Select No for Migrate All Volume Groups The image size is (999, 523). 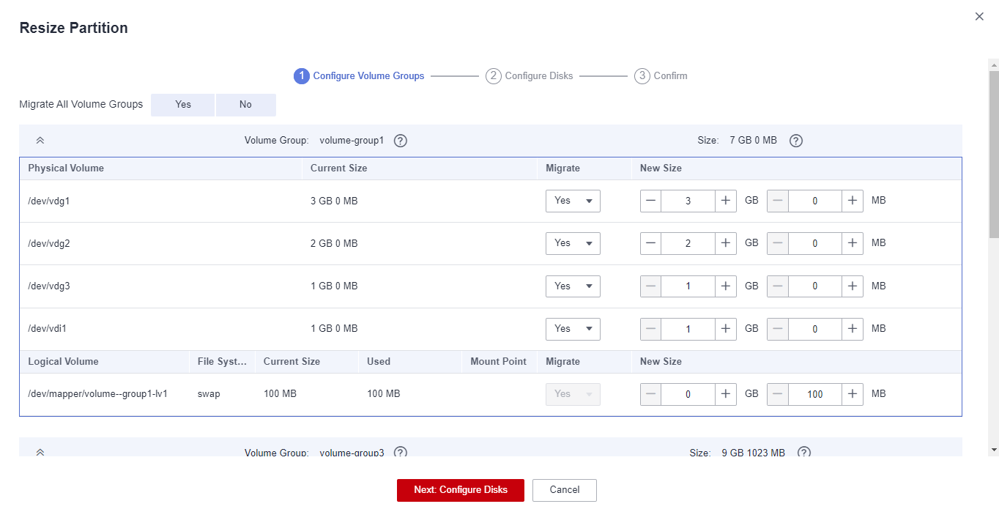click(245, 105)
